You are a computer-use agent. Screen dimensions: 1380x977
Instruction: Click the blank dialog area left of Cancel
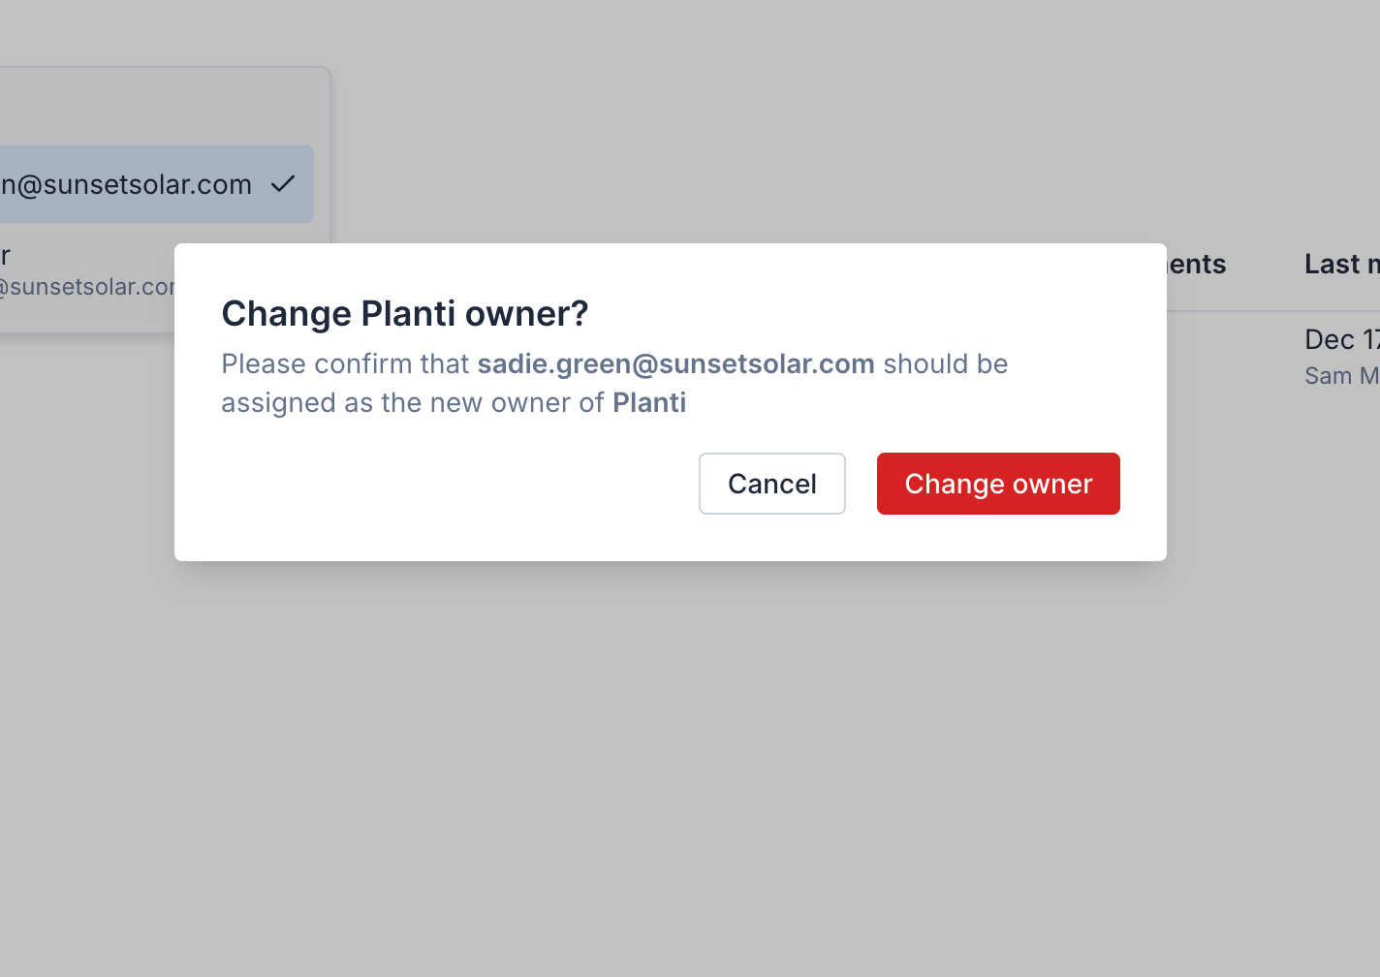point(436,485)
